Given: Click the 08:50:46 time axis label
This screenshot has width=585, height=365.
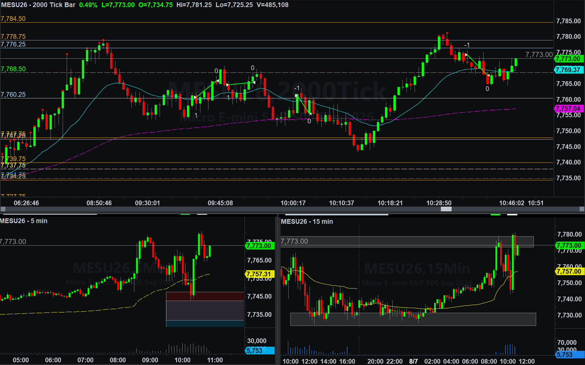Looking at the screenshot, I should (x=99, y=203).
